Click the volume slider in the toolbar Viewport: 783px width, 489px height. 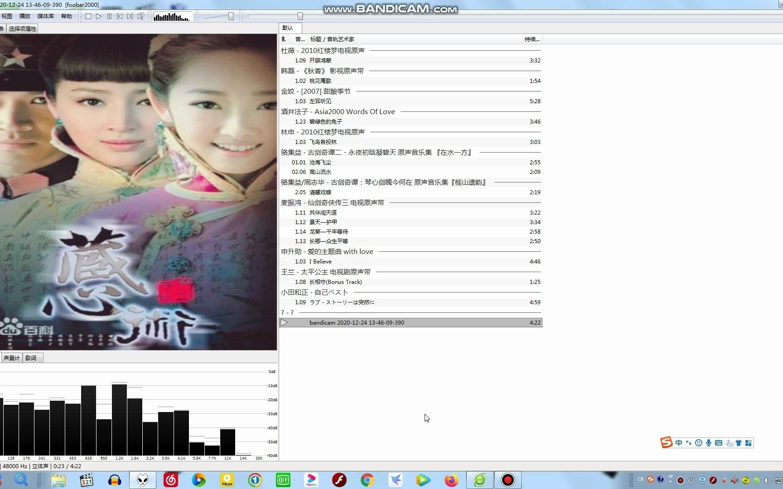point(218,16)
